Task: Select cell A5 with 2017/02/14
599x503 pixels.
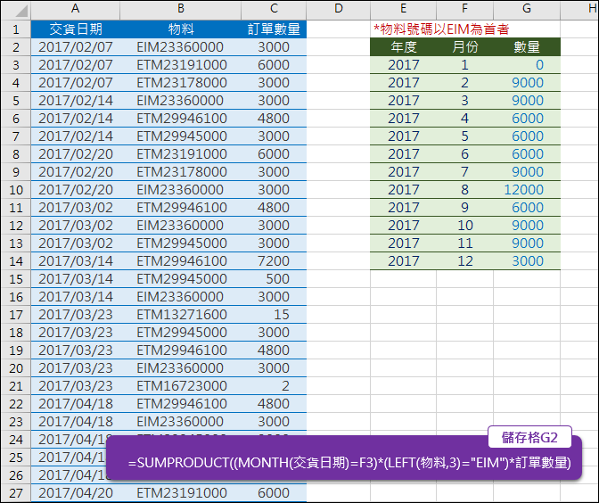Action: point(75,101)
